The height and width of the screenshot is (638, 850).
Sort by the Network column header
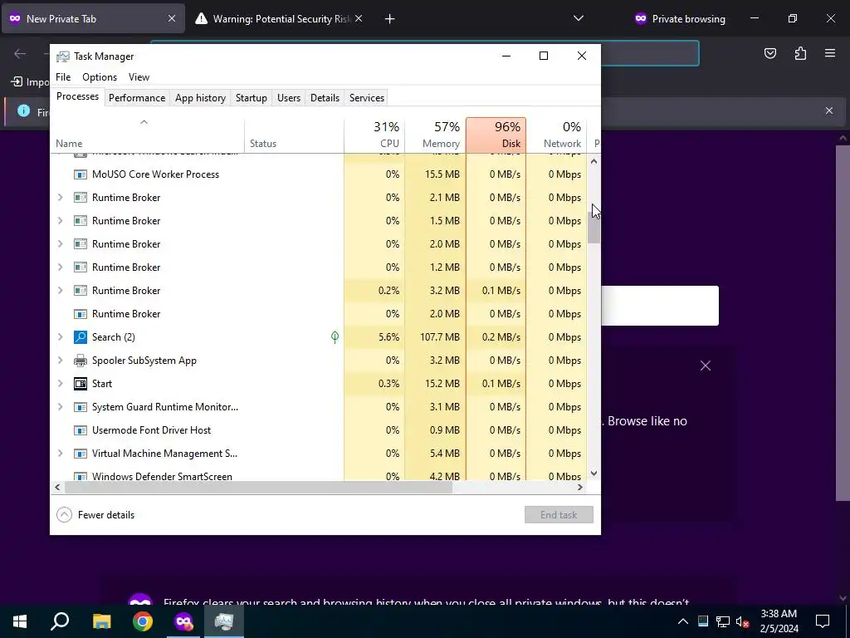click(557, 135)
